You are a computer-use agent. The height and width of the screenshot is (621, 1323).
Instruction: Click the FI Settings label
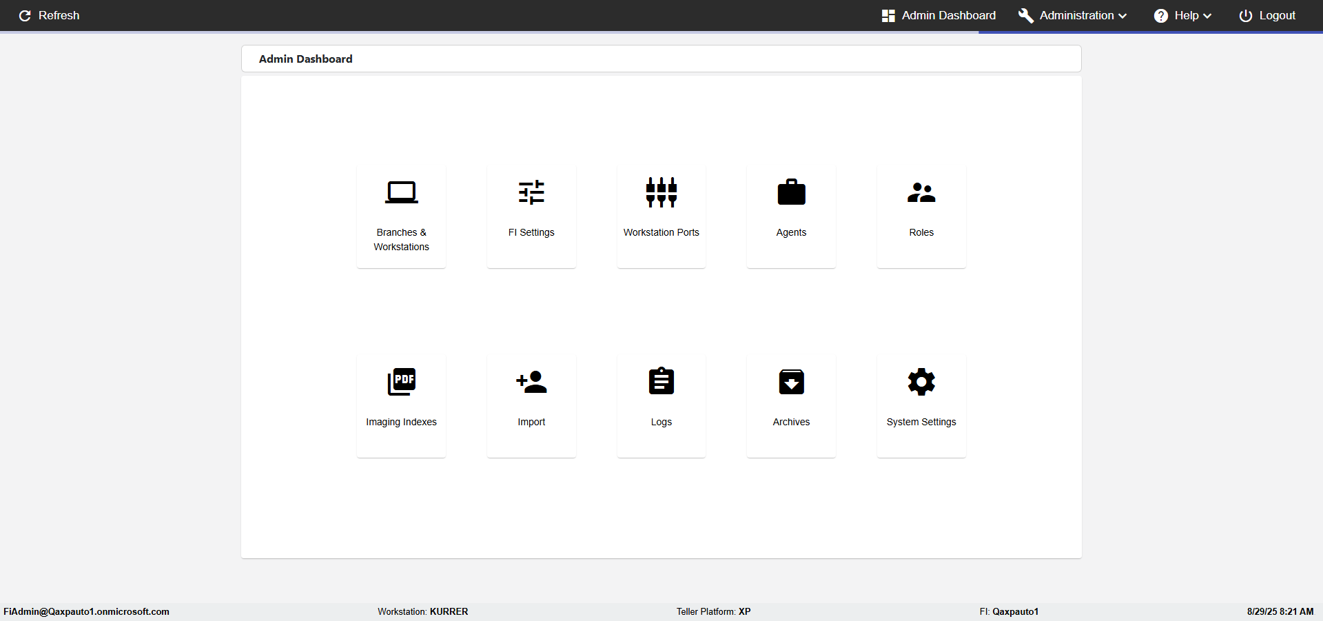pyautogui.click(x=531, y=232)
